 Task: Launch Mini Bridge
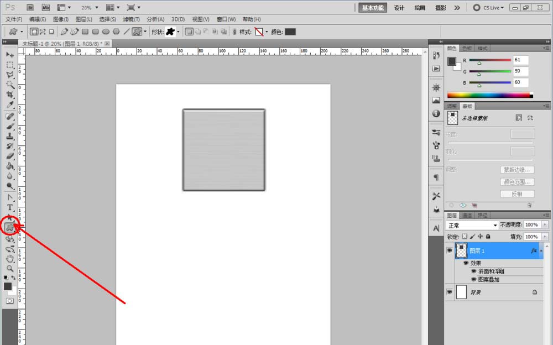click(45, 7)
